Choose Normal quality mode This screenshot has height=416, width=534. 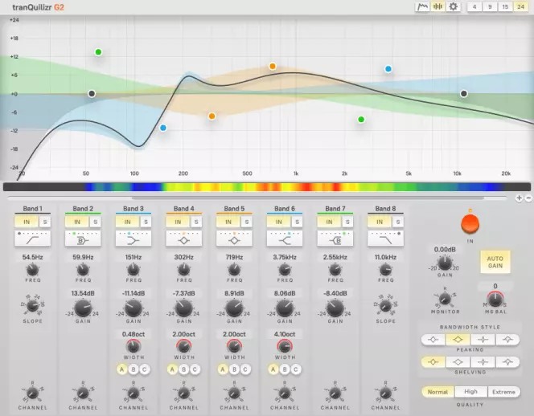437,392
